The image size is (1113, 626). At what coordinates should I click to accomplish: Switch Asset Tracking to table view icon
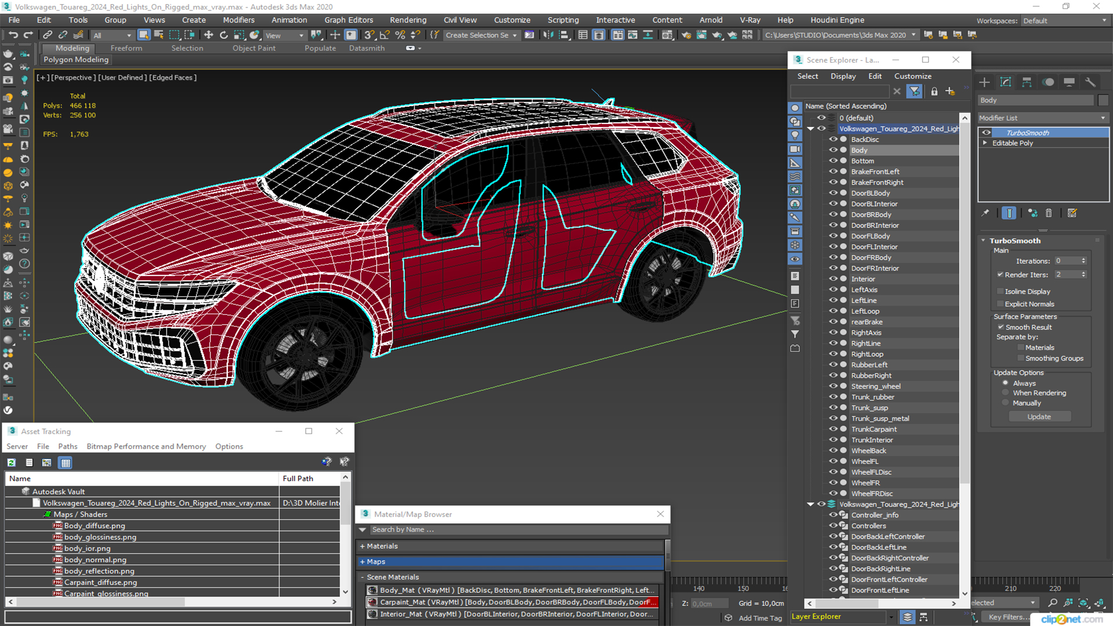[x=66, y=463]
